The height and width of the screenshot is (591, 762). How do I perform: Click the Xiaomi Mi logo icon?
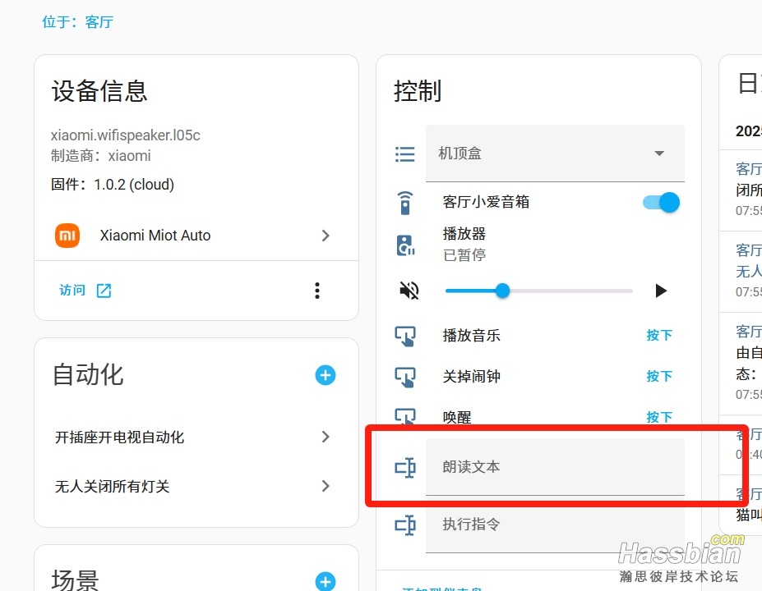point(67,236)
